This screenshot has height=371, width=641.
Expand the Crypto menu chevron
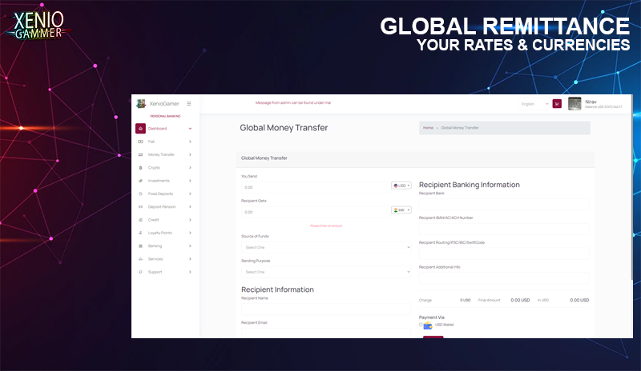coord(190,168)
